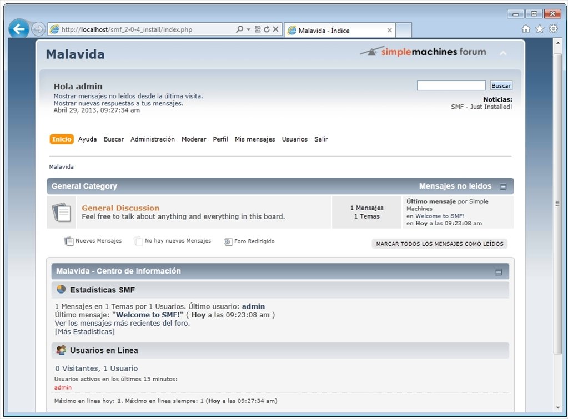The height and width of the screenshot is (419, 568).
Task: Click the Foro Redirigido legend icon
Action: pos(228,241)
